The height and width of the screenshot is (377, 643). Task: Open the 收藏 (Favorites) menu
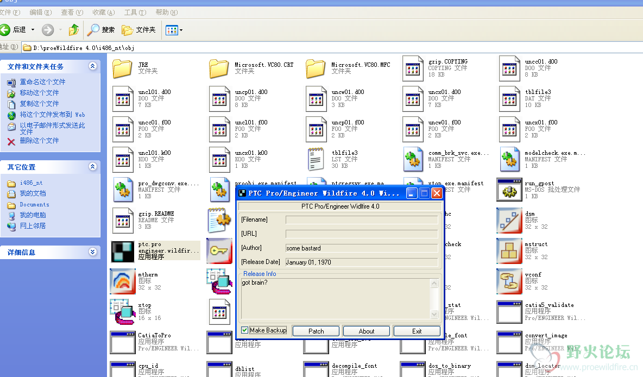click(103, 12)
